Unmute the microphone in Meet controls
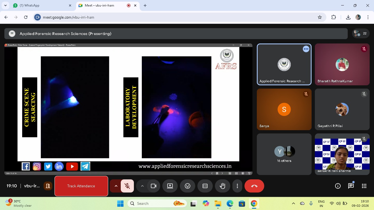The width and height of the screenshot is (374, 210). pyautogui.click(x=127, y=186)
